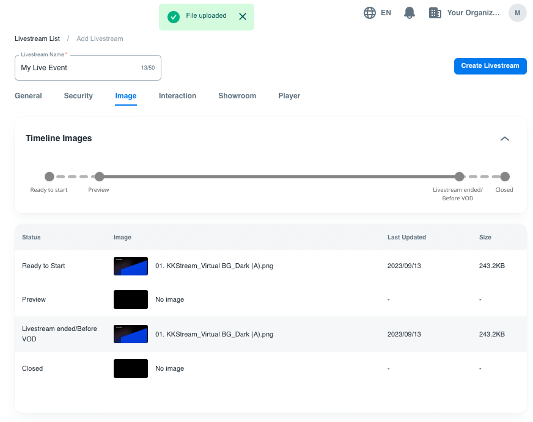Click the Livestream Name input field
The height and width of the screenshot is (422, 533).
coord(79,68)
